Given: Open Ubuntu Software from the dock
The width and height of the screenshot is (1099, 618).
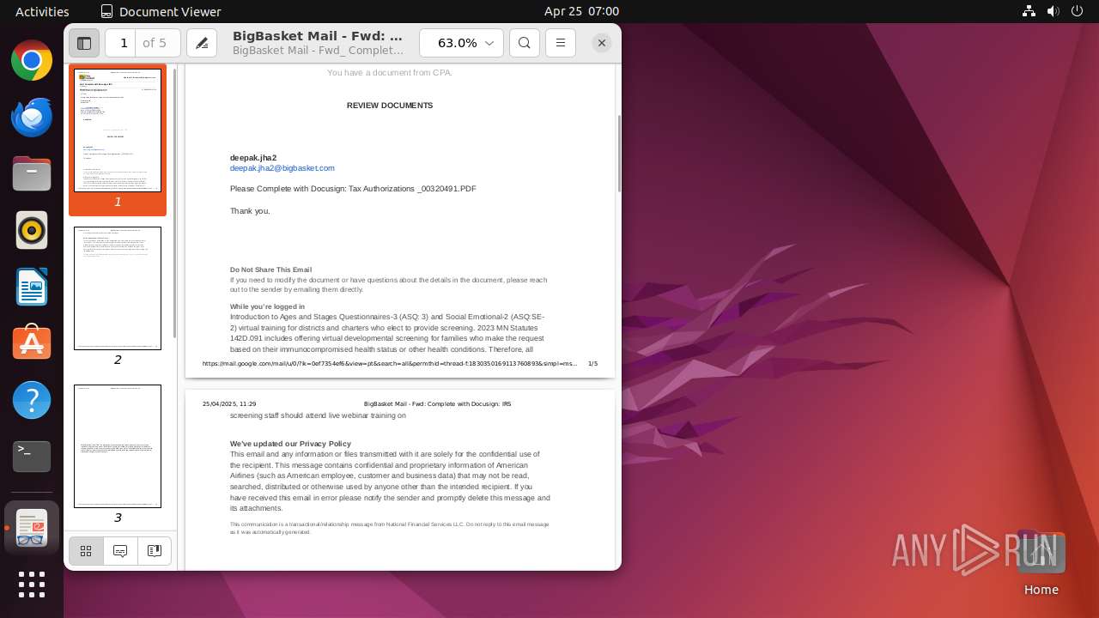Looking at the screenshot, I should [x=32, y=343].
